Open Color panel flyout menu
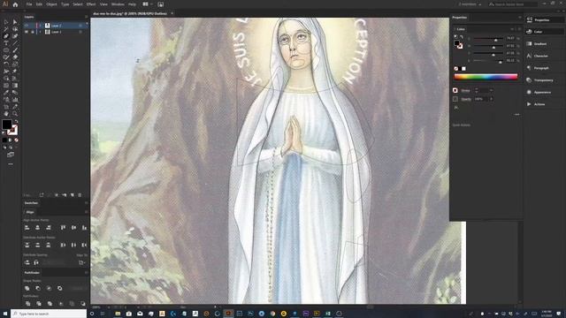566x318 pixels. 519,29
